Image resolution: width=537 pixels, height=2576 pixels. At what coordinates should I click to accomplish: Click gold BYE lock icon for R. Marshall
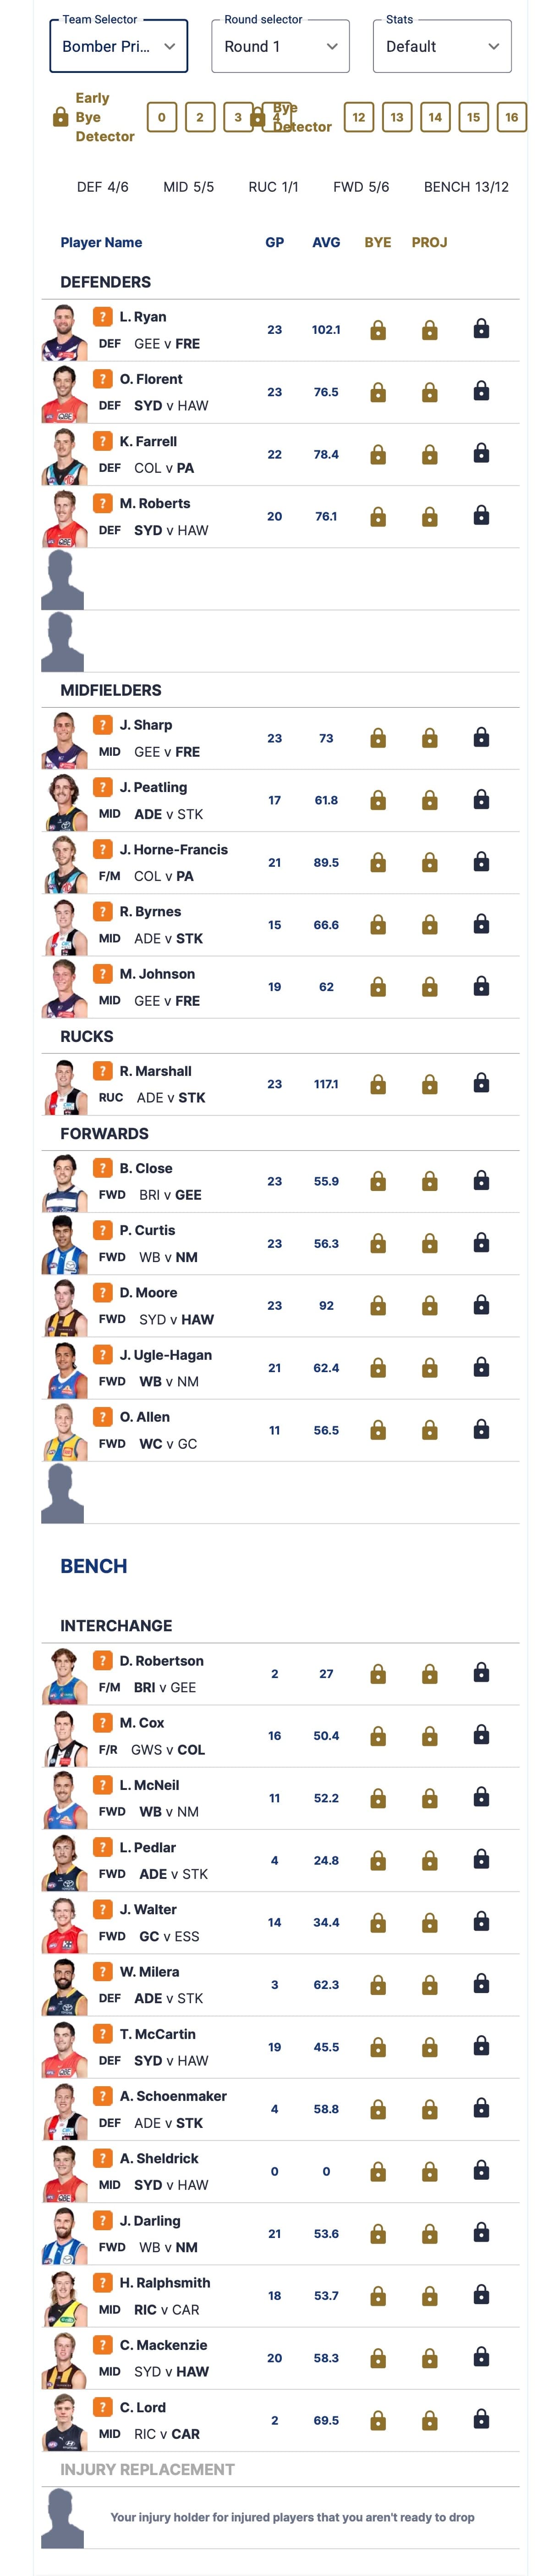coord(378,1085)
